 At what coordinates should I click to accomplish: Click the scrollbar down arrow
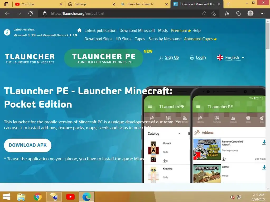click(268, 189)
